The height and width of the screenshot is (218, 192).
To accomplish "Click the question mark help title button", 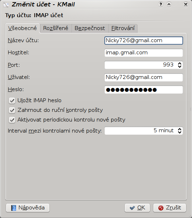I will pyautogui.click(x=161, y=5).
